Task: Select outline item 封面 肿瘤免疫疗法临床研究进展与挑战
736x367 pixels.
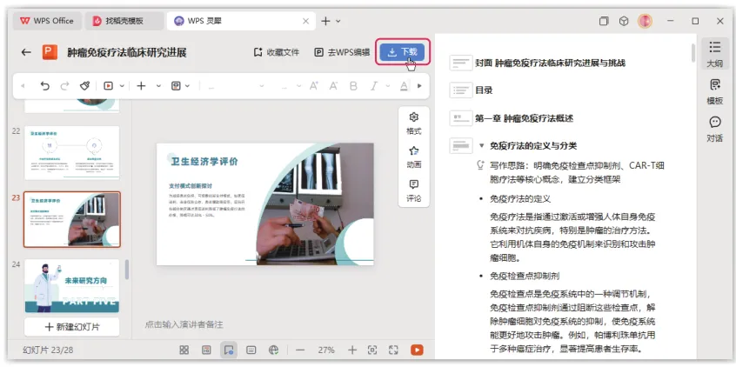Action: point(550,63)
